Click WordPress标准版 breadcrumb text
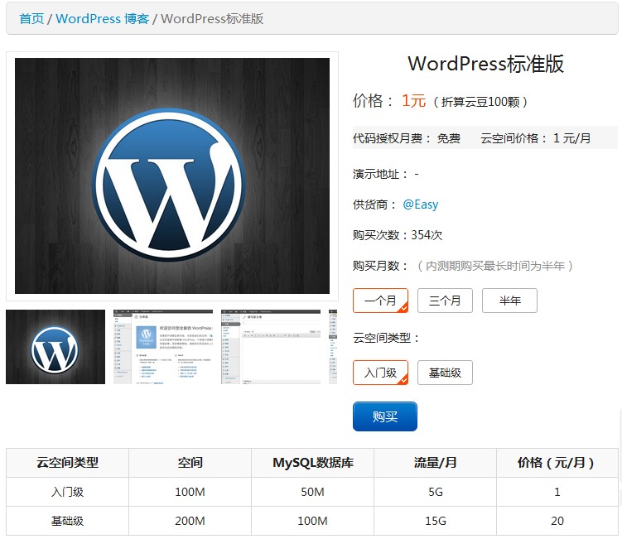622x539 pixels. click(x=212, y=19)
